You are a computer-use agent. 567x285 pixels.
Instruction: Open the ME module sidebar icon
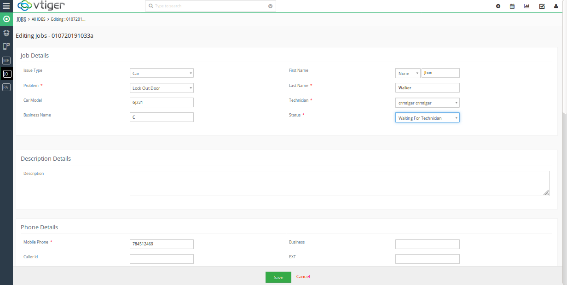tap(6, 60)
